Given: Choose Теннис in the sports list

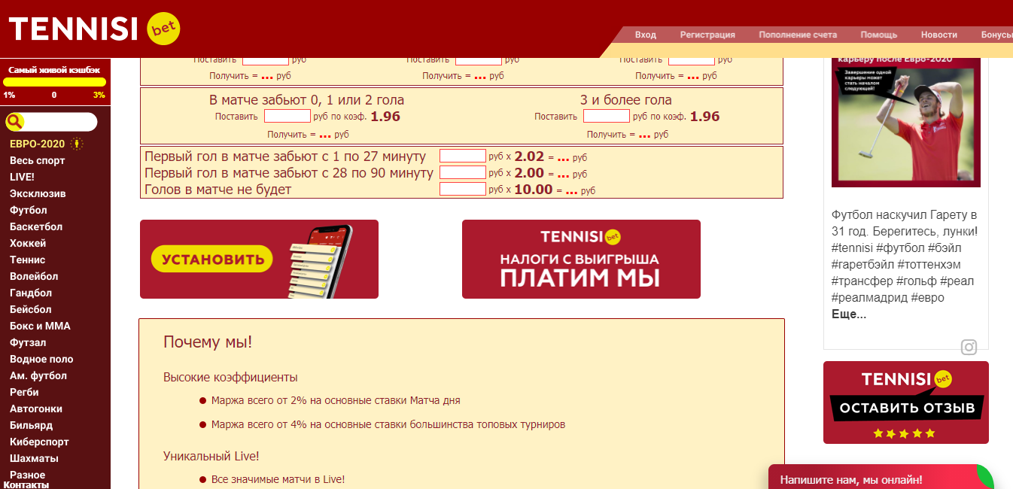Looking at the screenshot, I should click(28, 260).
